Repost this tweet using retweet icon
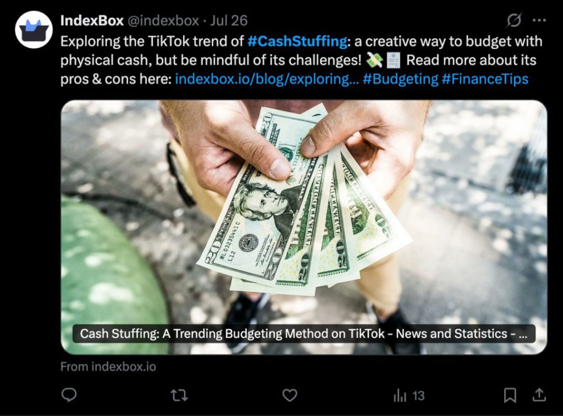 pyautogui.click(x=179, y=395)
